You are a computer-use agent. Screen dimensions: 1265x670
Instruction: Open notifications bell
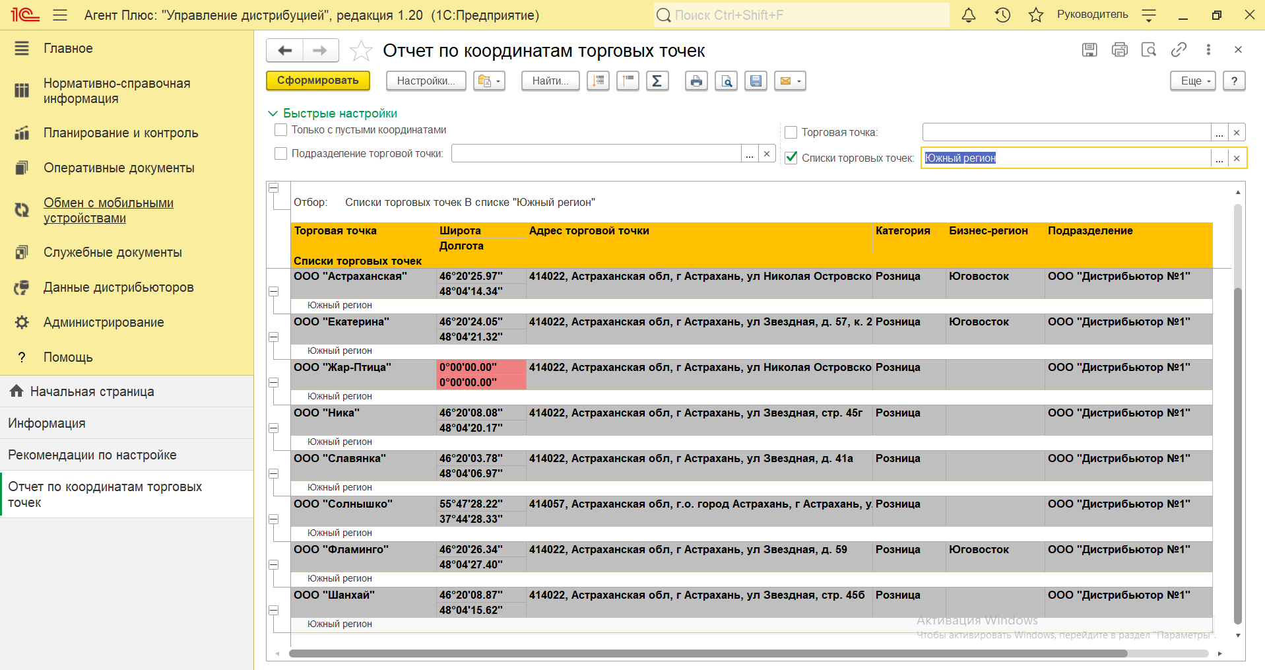tap(968, 15)
